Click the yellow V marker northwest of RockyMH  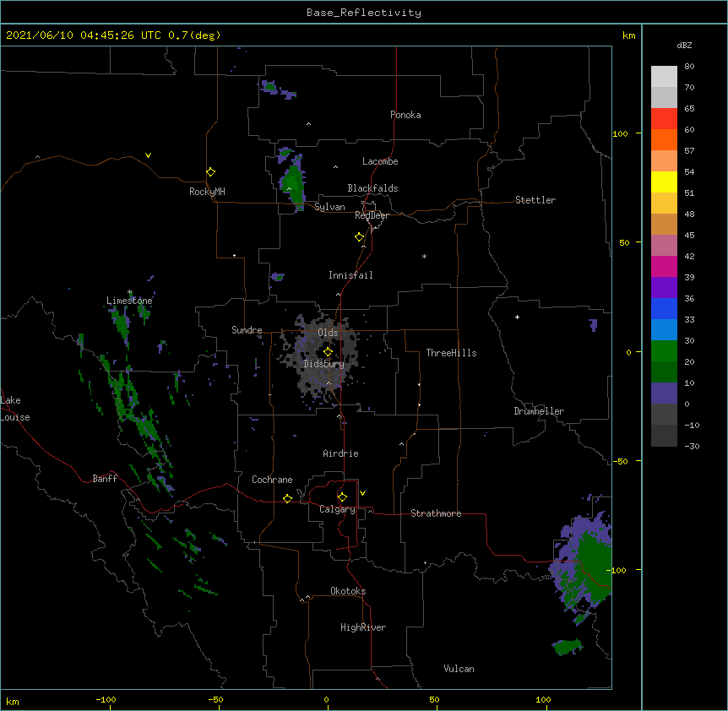click(148, 155)
